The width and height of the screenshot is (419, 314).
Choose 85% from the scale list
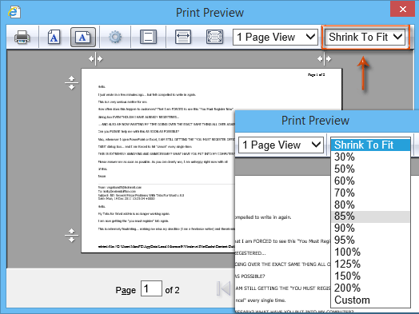pyautogui.click(x=370, y=217)
